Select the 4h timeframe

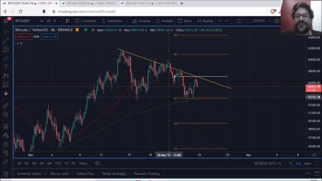pyautogui.click(x=42, y=21)
